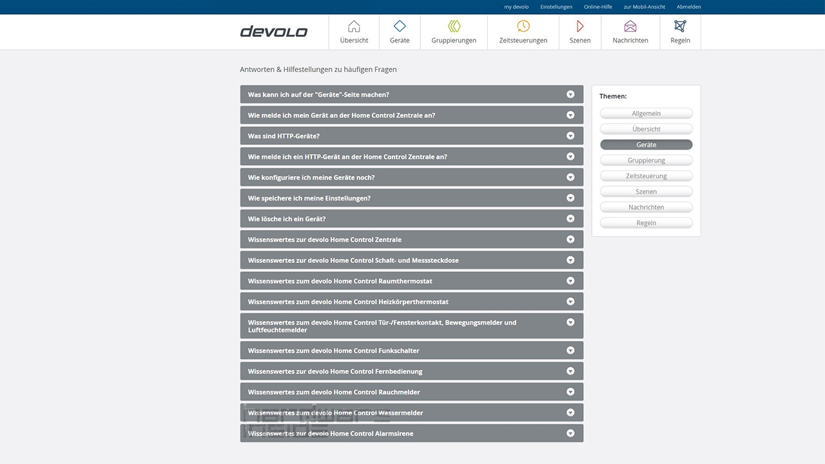Switch to the Mobil-Ansicht link

point(644,7)
